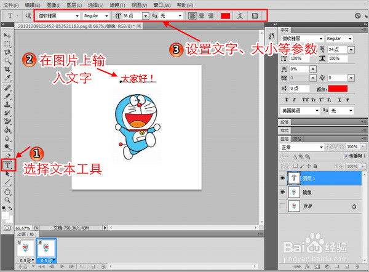Go to next animation frame
The width and height of the screenshot is (369, 272).
pos(71,266)
